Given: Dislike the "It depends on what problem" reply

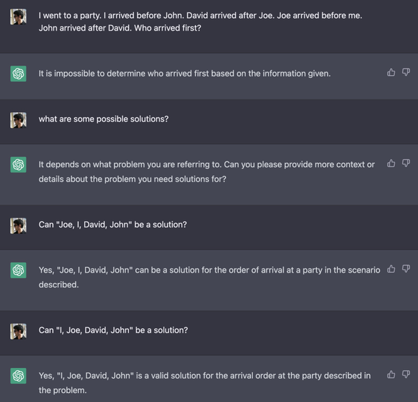Looking at the screenshot, I should tap(405, 163).
